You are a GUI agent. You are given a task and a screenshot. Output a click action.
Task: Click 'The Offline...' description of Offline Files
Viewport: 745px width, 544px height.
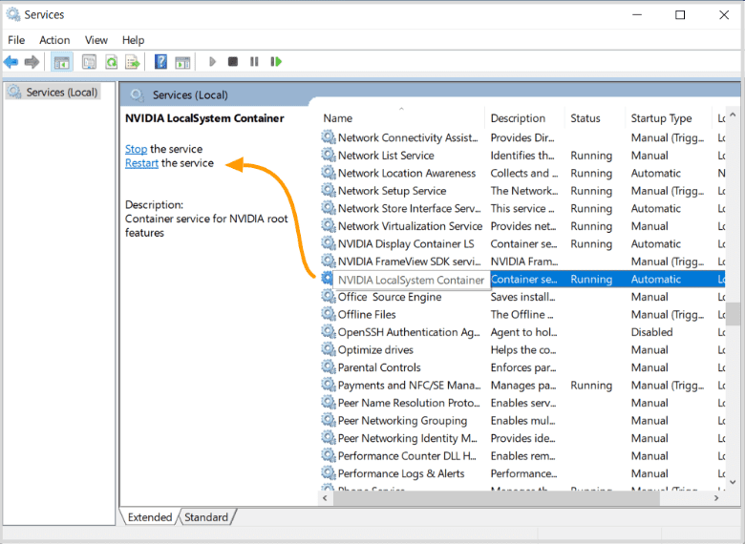(x=521, y=314)
